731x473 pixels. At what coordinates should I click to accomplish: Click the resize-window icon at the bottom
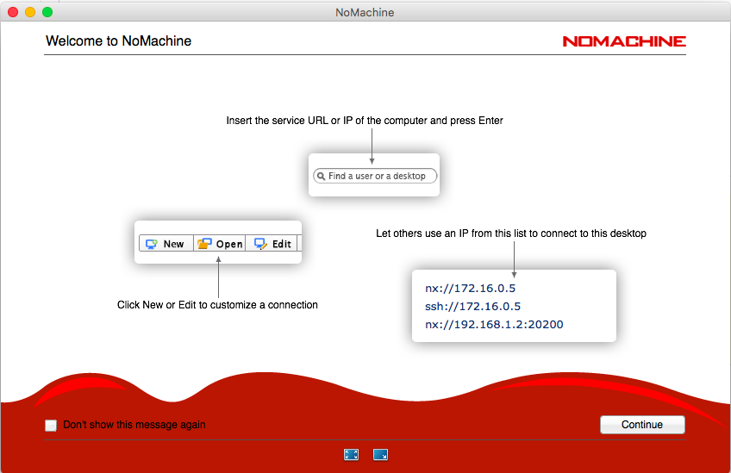point(380,454)
